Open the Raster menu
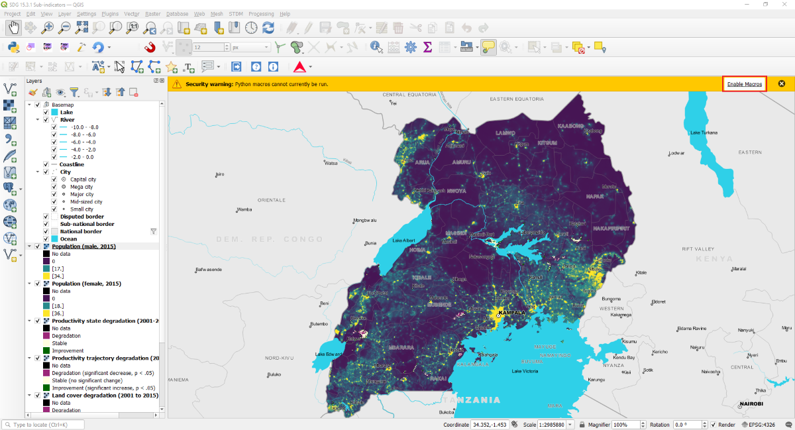 (x=152, y=13)
